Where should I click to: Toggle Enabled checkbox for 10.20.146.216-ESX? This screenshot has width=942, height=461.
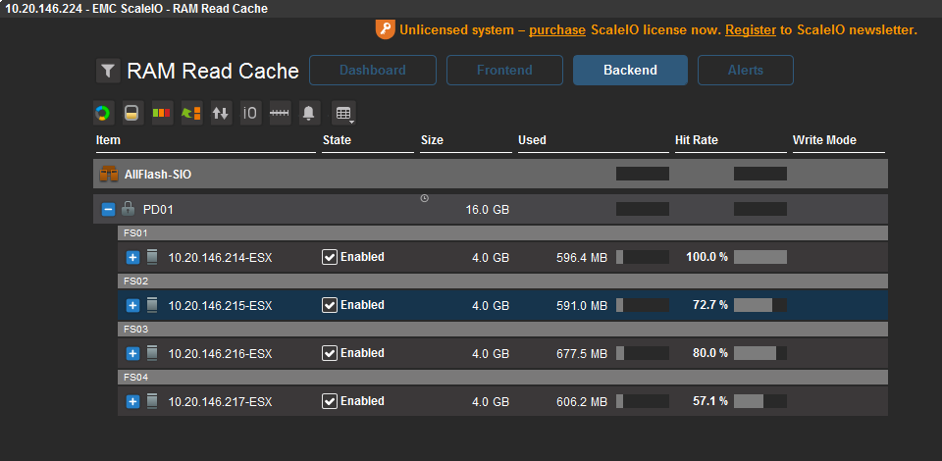tap(330, 353)
